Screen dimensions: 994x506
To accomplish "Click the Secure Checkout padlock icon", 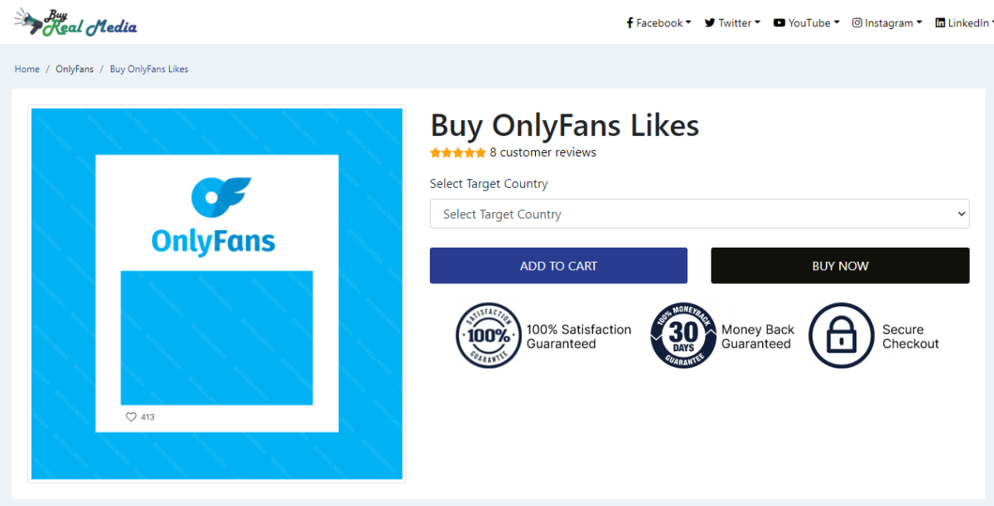I will coord(841,335).
